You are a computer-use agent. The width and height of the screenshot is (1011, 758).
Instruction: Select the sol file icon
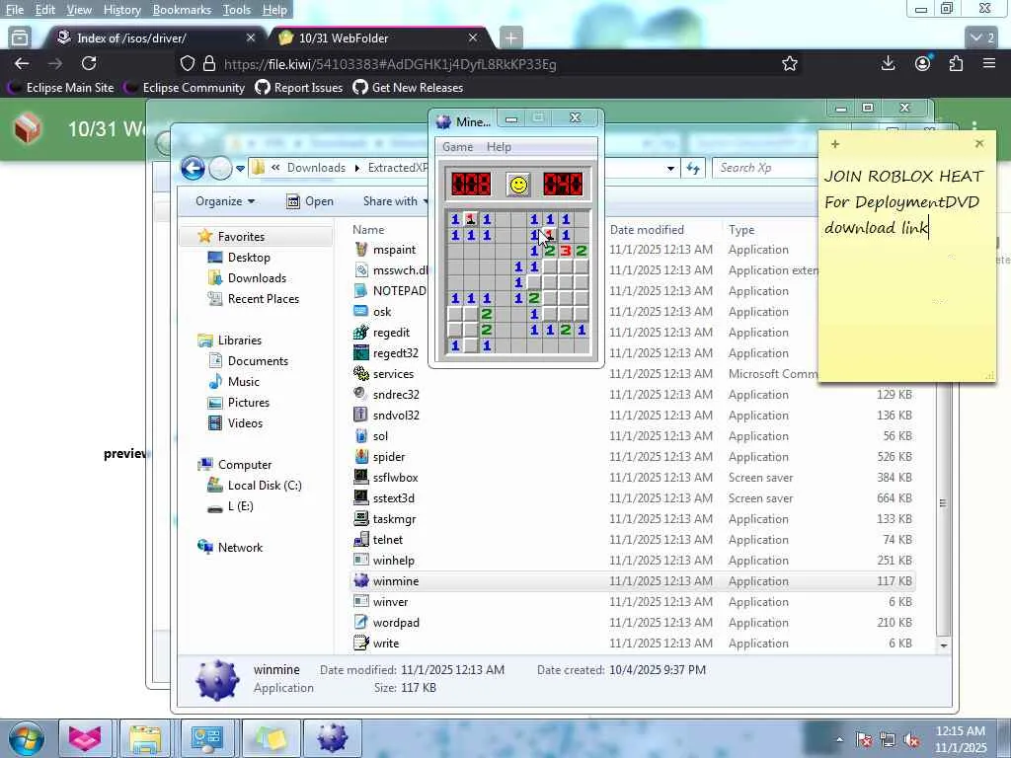click(361, 435)
